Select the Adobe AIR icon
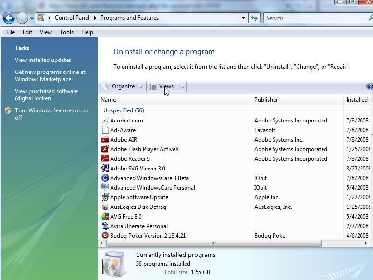Image resolution: width=373 pixels, height=280 pixels. pyautogui.click(x=105, y=140)
